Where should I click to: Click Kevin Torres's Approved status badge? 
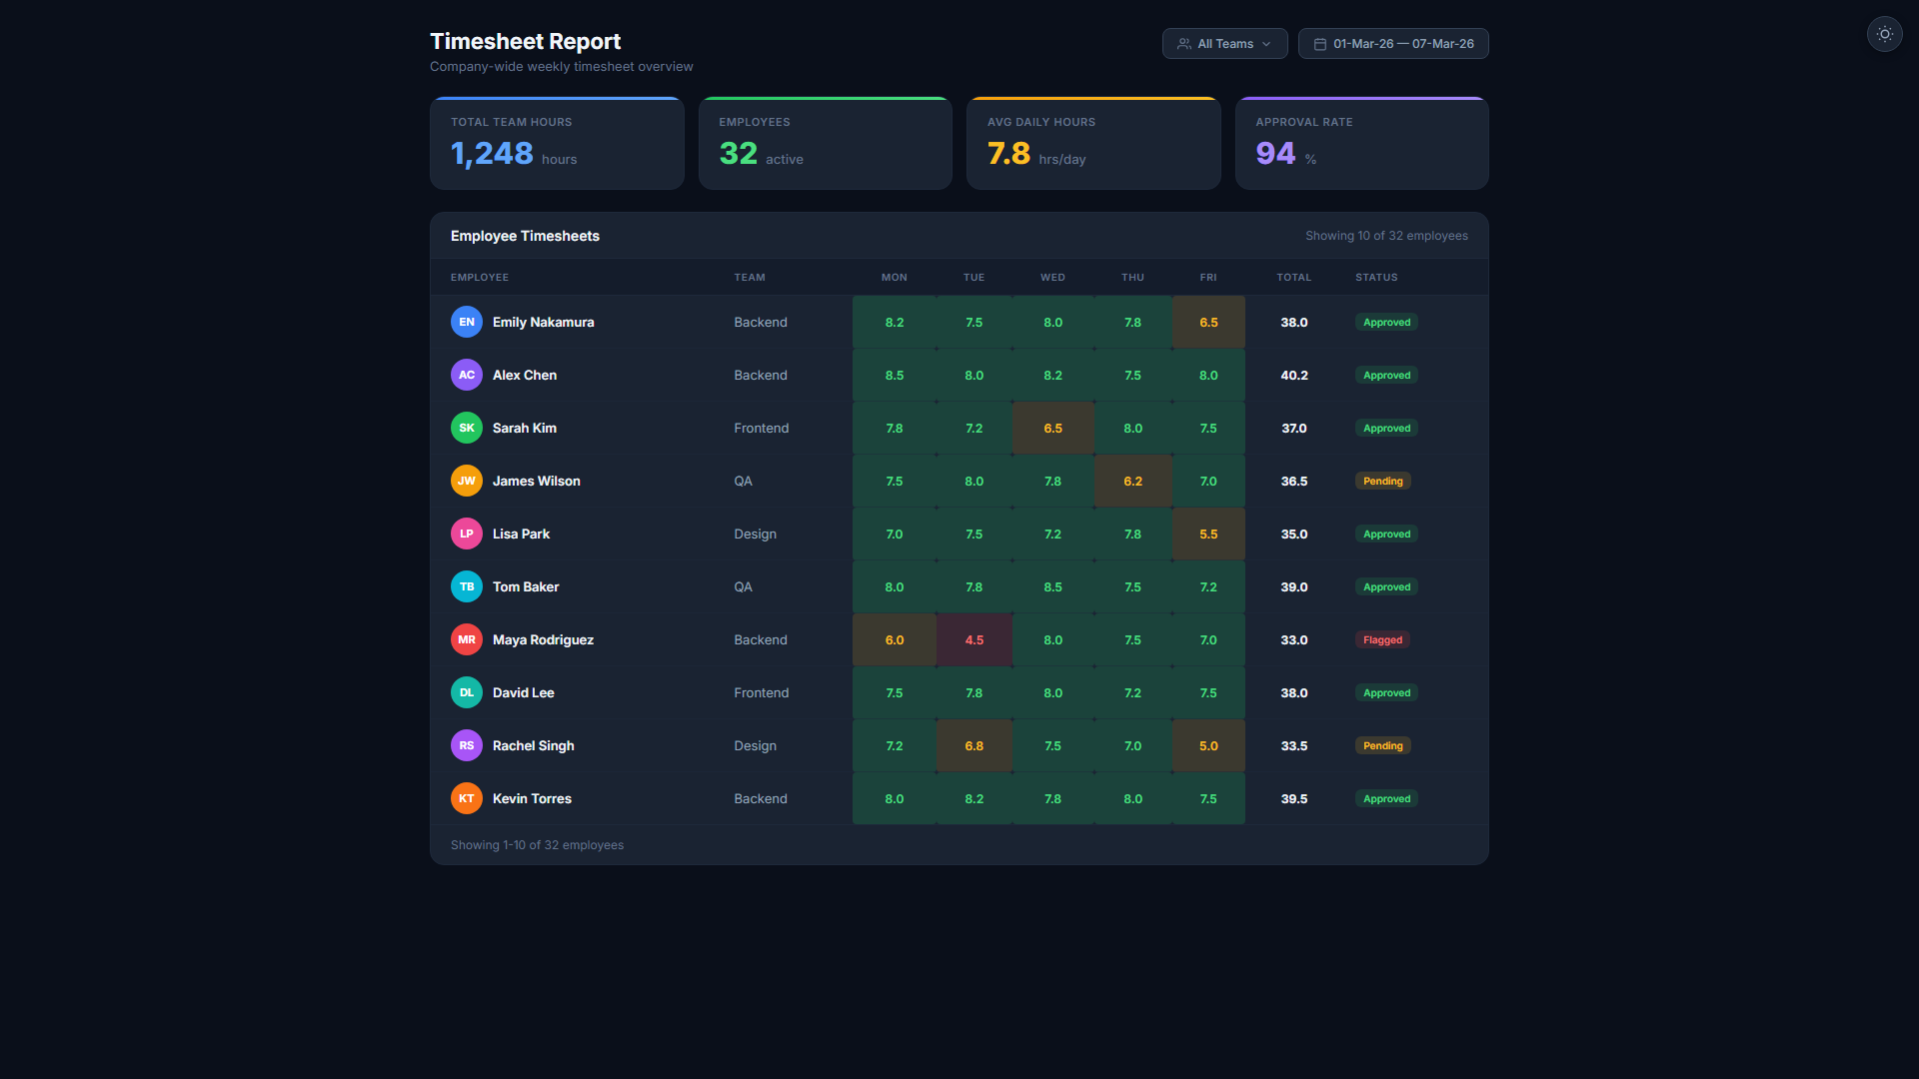coord(1387,798)
